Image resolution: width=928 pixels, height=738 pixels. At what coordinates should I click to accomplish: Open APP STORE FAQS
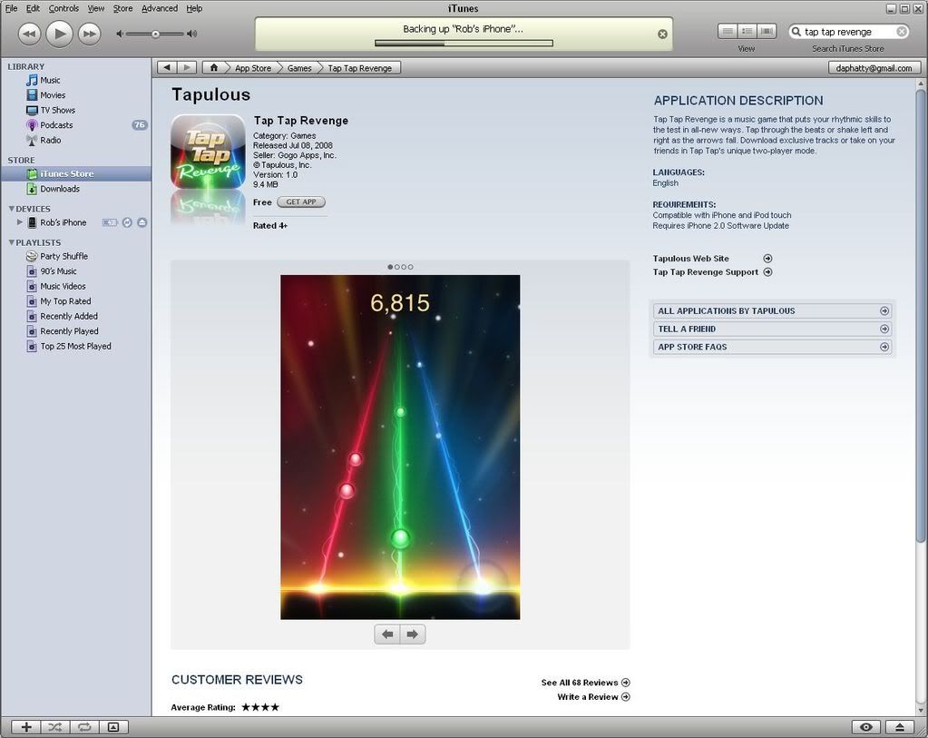pos(773,347)
